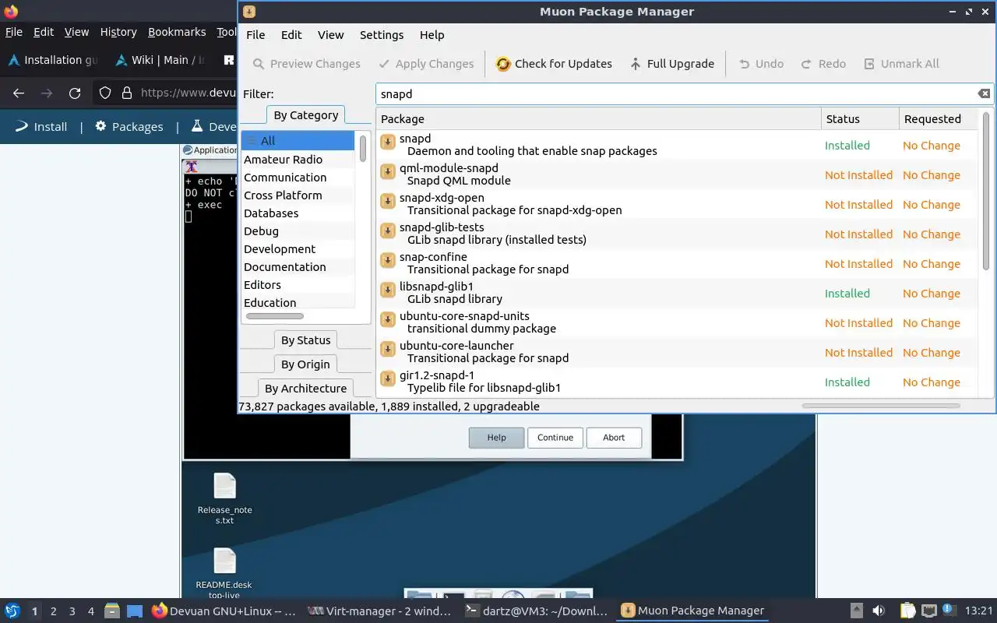997x623 pixels.
Task: Click the package icon next to libsnapd-glib1
Action: click(x=387, y=290)
